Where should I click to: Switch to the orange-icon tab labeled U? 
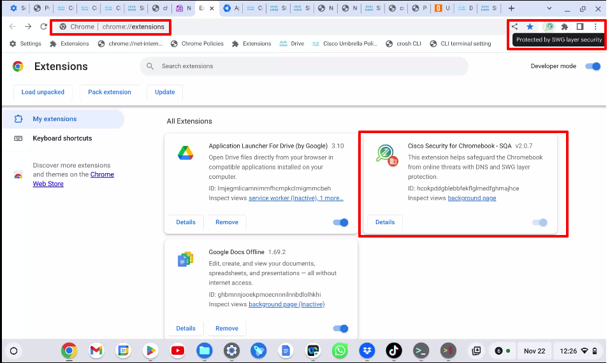(x=442, y=8)
